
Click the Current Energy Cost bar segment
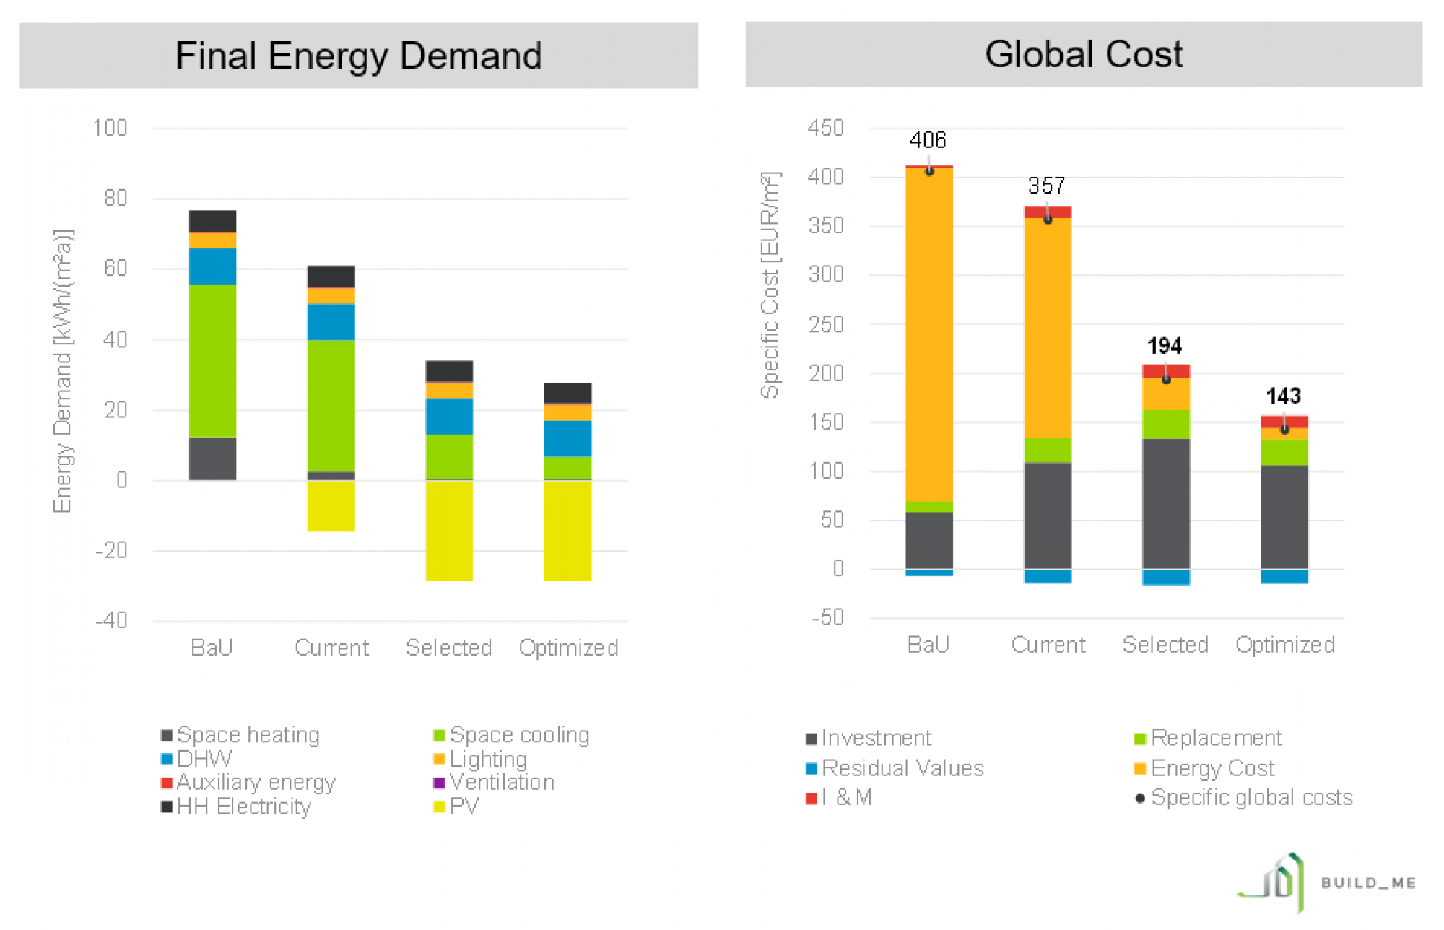click(x=1048, y=328)
